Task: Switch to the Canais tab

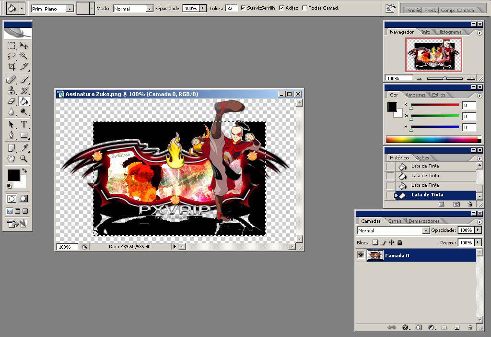Action: click(x=395, y=221)
